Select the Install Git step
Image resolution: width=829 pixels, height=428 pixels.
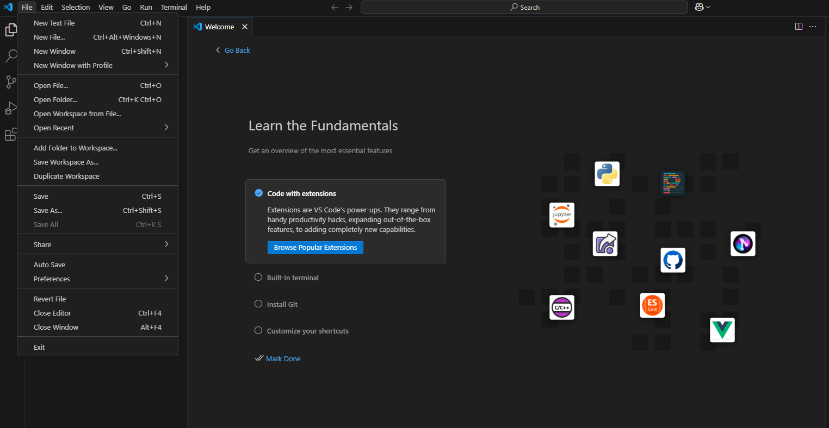coord(282,304)
